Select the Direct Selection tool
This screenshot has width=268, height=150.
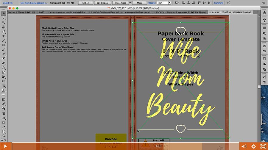[3, 18]
